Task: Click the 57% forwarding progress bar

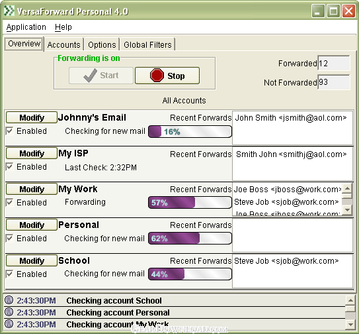Action: pyautogui.click(x=190, y=203)
